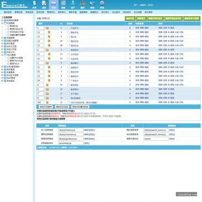
Task: Collapse the 栏目管理 tree node
Action: coord(2,23)
